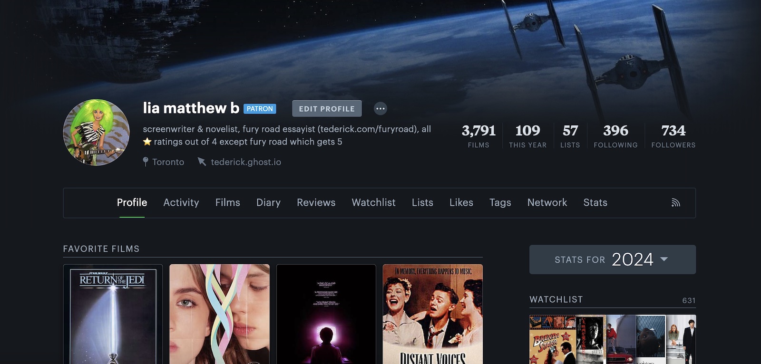Viewport: 761px width, 364px height.
Task: Click the Jem doll profile avatar
Action: [96, 133]
